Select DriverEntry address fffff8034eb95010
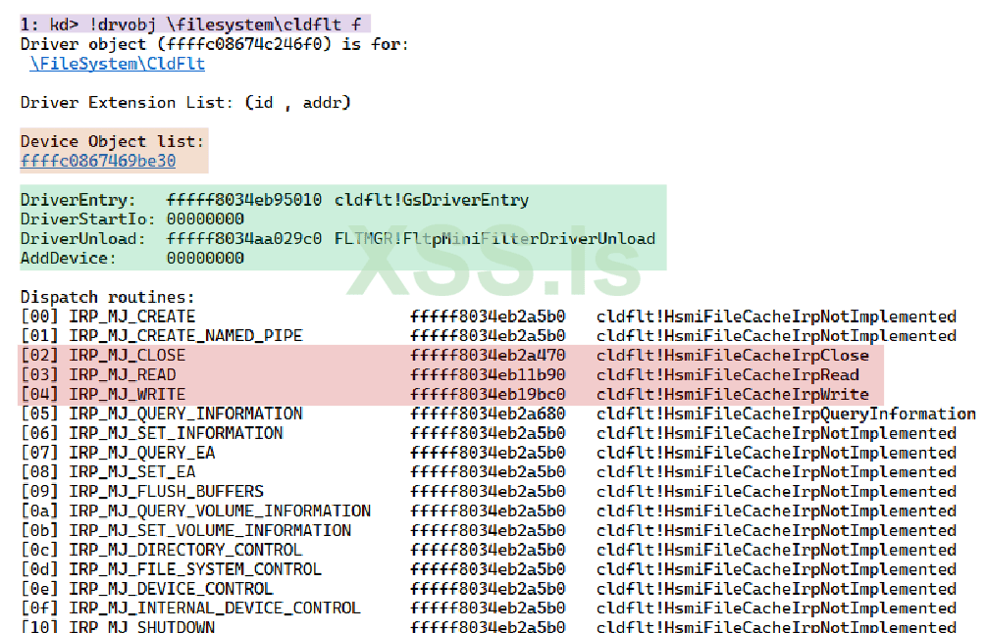This screenshot has height=633, width=987. tap(243, 200)
